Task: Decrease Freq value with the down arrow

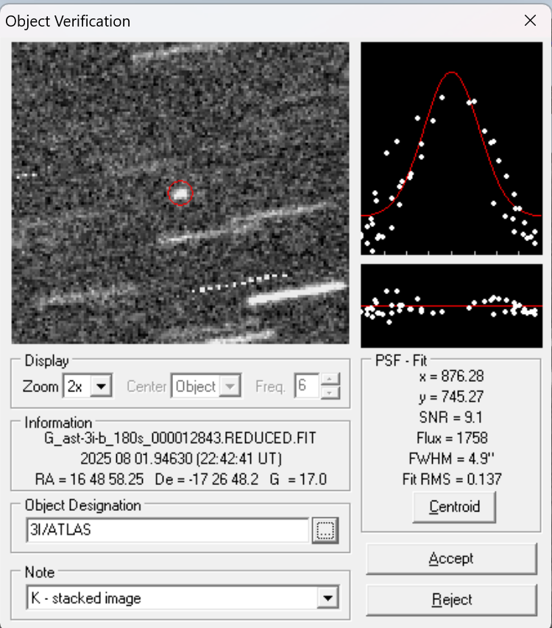Action: coord(331,392)
